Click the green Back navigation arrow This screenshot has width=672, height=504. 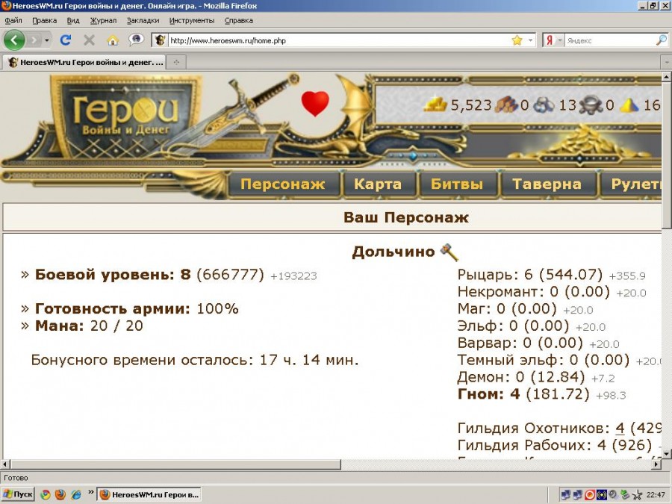(x=14, y=40)
